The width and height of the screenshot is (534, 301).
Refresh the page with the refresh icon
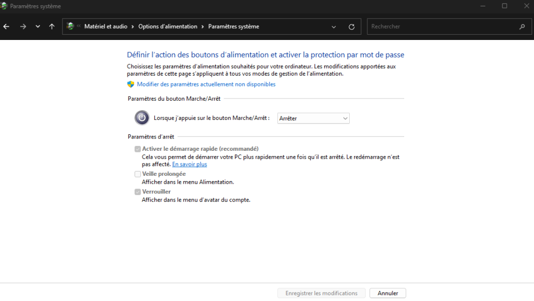[x=351, y=27]
